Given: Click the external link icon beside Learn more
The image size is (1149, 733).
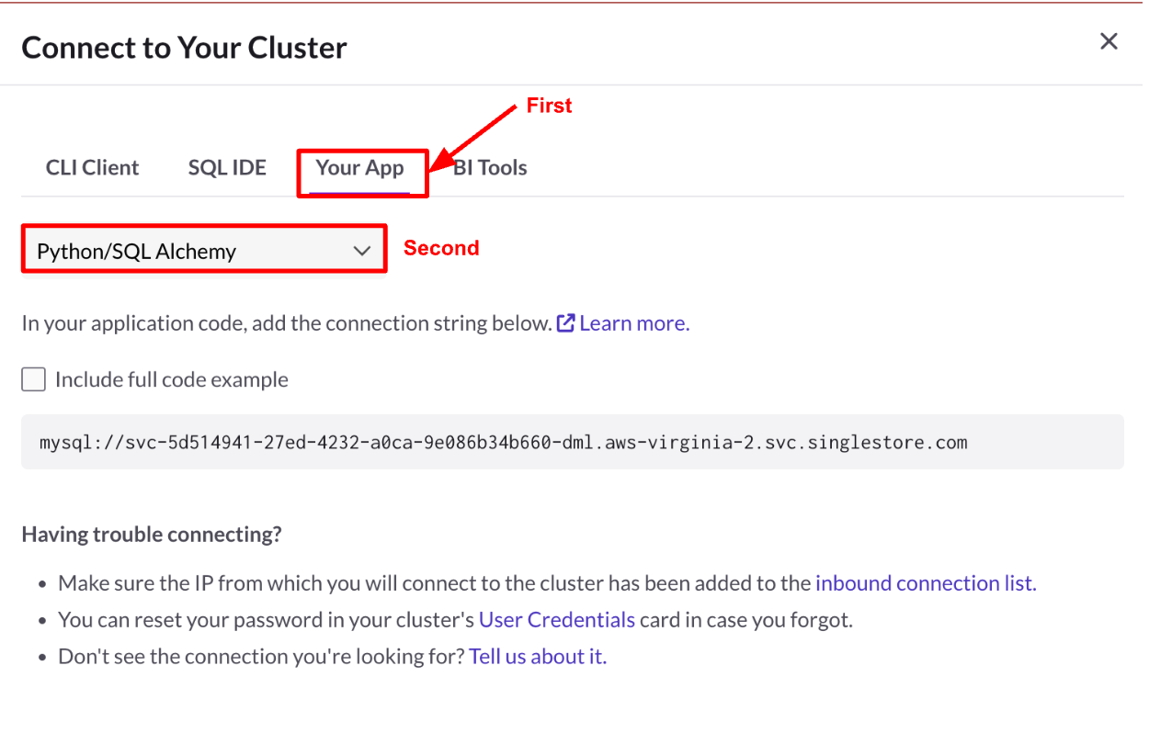Looking at the screenshot, I should pyautogui.click(x=565, y=323).
